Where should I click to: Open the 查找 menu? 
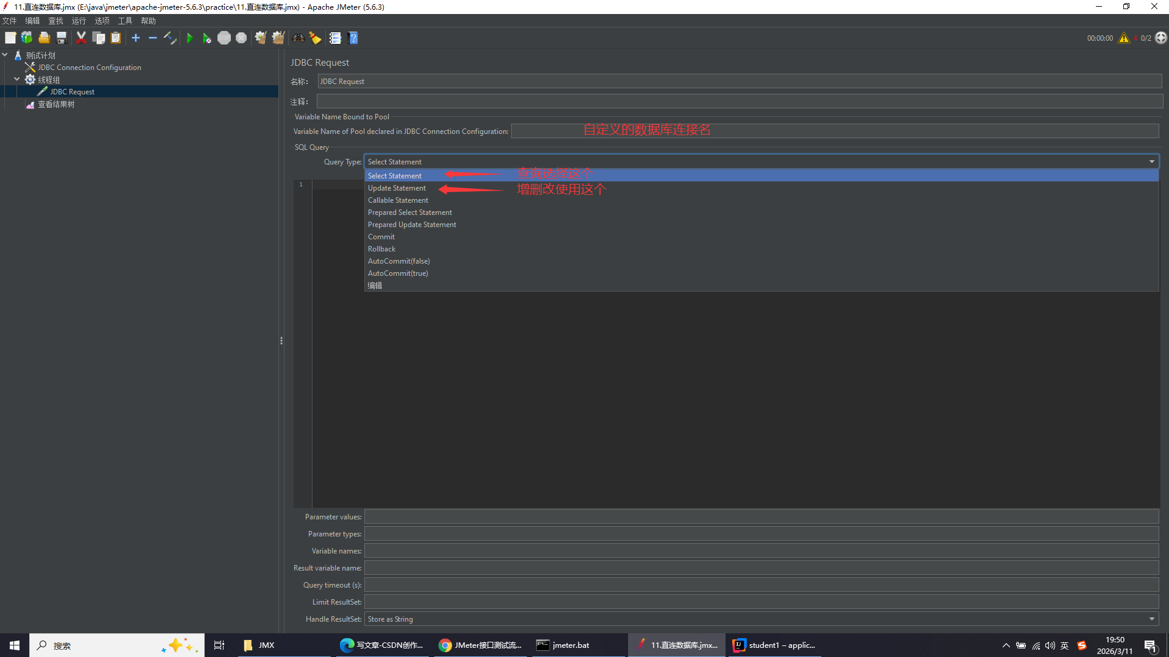coord(55,21)
